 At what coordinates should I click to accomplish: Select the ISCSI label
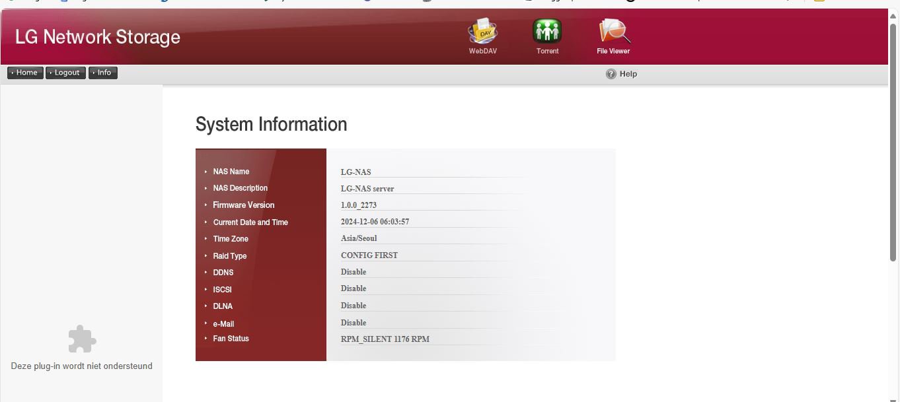pos(223,290)
